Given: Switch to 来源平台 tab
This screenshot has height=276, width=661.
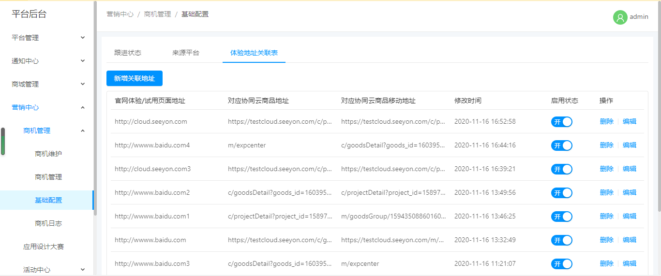Looking at the screenshot, I should click(x=186, y=53).
